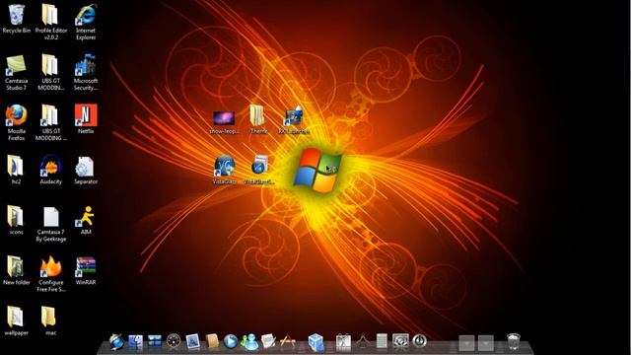Launch the VistaGlazz shortcut

click(x=224, y=170)
